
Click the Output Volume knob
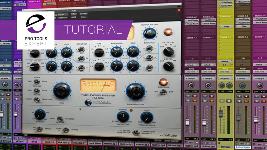pos(150,33)
